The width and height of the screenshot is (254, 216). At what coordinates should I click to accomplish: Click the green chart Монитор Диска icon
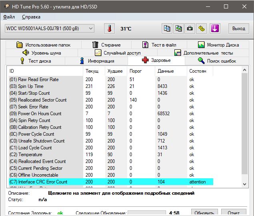click(x=201, y=45)
